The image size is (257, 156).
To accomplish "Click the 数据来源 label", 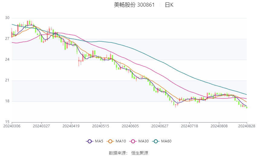I will 117,153.
